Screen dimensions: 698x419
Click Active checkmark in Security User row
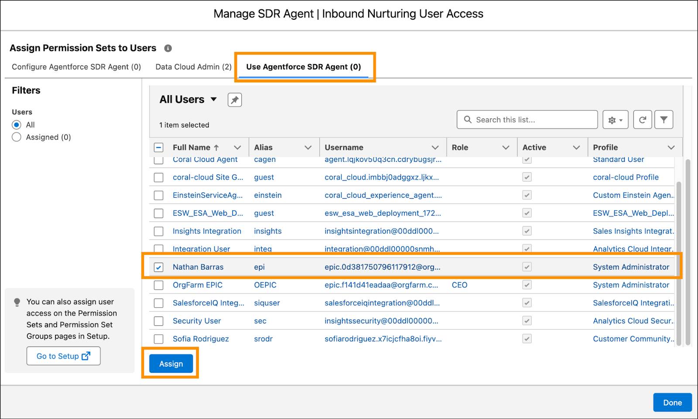[527, 321]
